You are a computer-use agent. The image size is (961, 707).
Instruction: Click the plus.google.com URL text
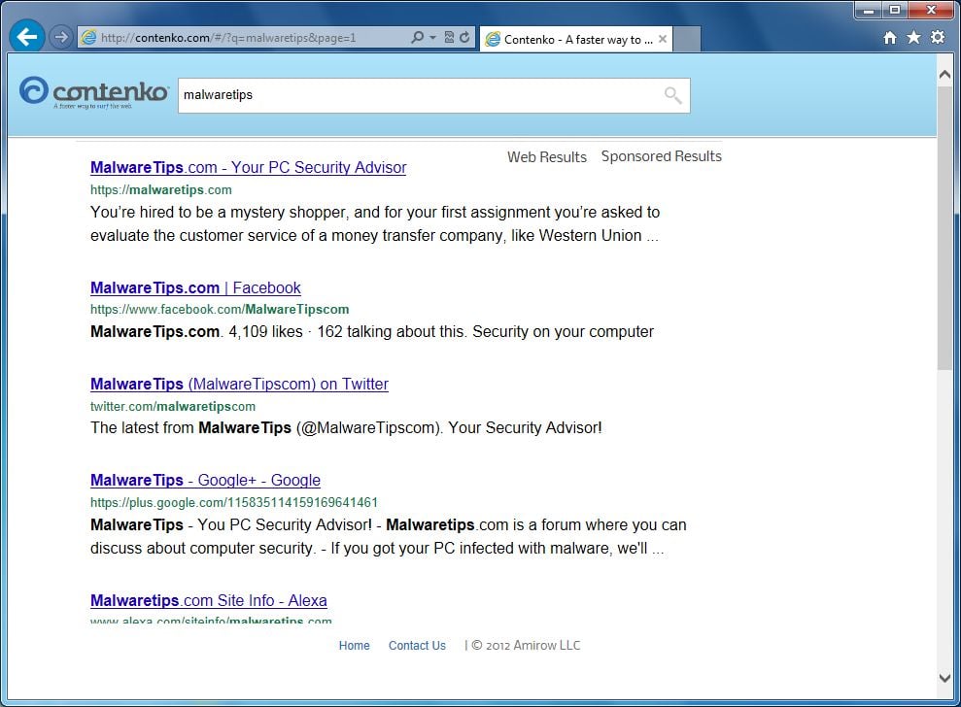tap(234, 502)
